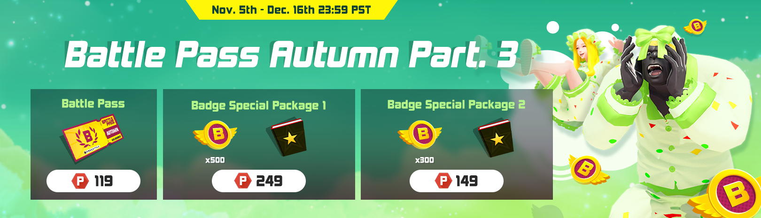This screenshot has height=218, width=761.
Task: Select the Battle Pass card title
Action: (93, 104)
